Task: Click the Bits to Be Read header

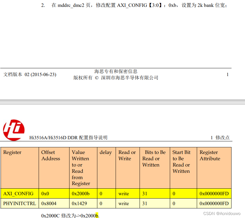Action: (x=153, y=159)
